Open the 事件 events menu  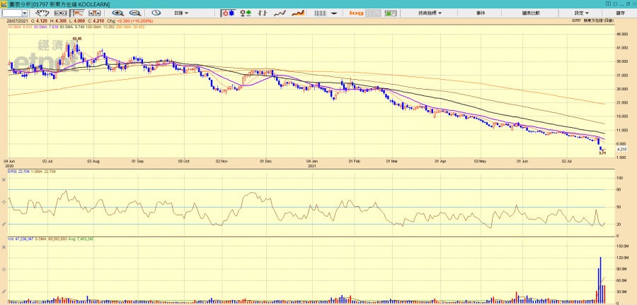pyautogui.click(x=481, y=13)
